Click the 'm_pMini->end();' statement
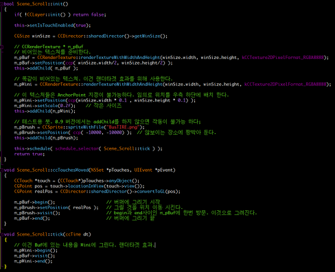Viewport: 335px width, 272px height. (x=33, y=261)
